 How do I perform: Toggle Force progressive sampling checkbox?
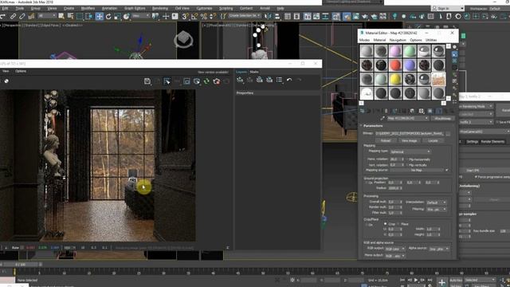tap(476, 177)
